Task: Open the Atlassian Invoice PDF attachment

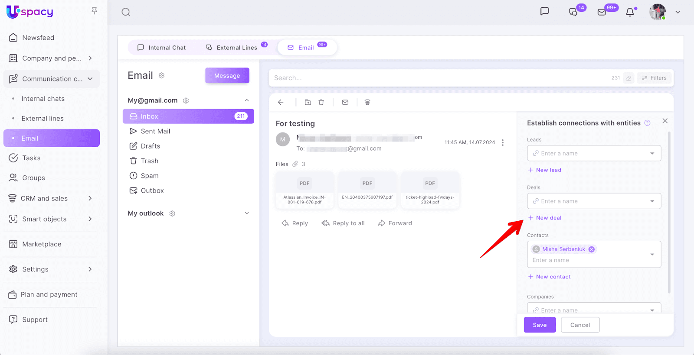Action: [304, 190]
